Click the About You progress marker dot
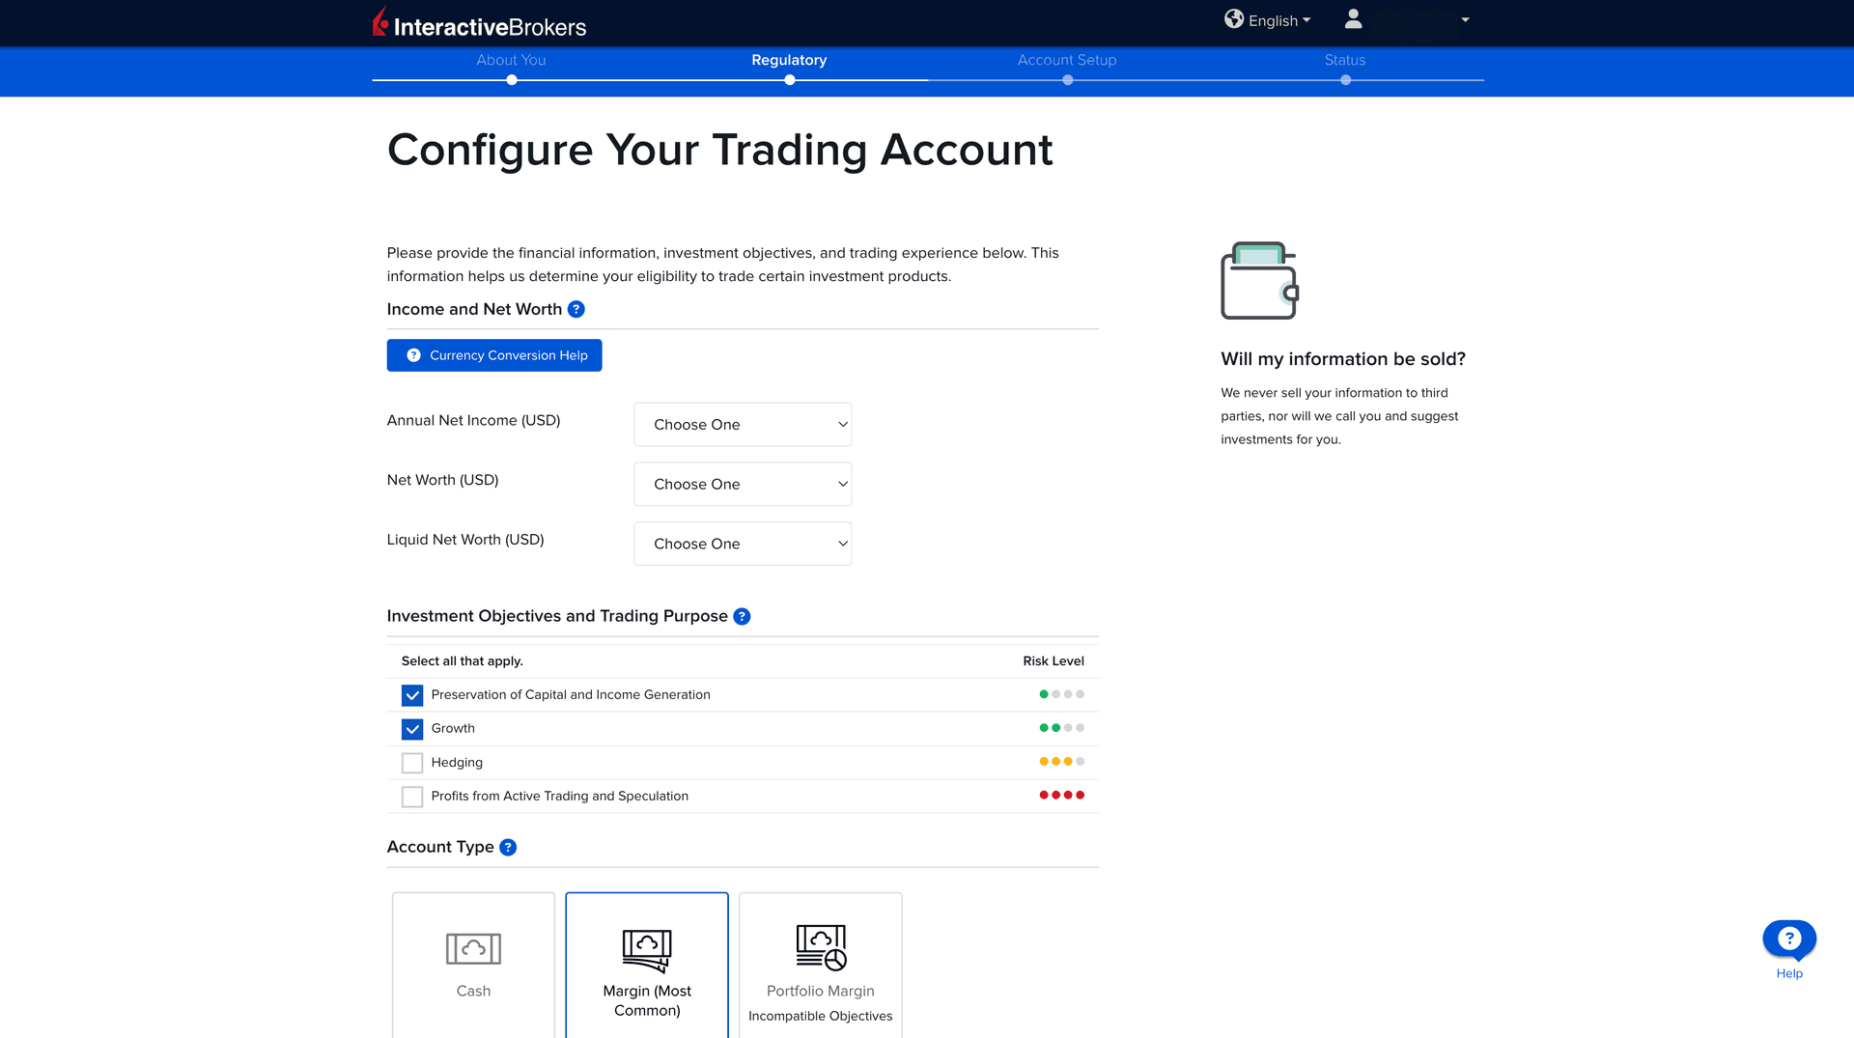This screenshot has width=1854, height=1038. [512, 80]
